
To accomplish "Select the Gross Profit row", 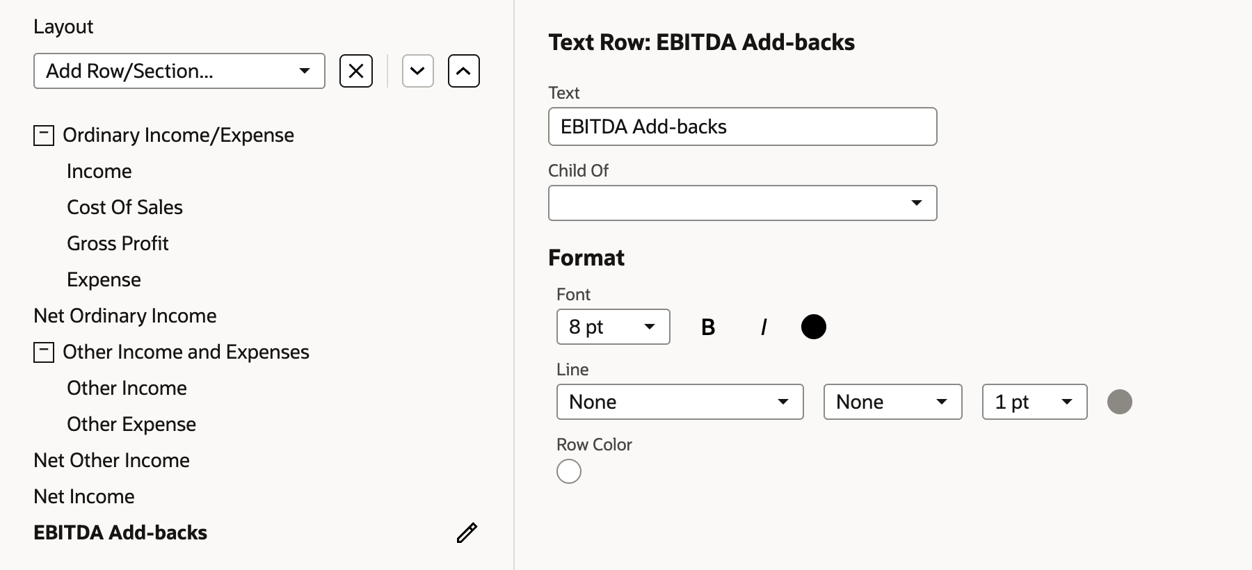I will pyautogui.click(x=118, y=243).
